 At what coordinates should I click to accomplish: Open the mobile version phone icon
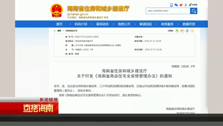coord(171,5)
